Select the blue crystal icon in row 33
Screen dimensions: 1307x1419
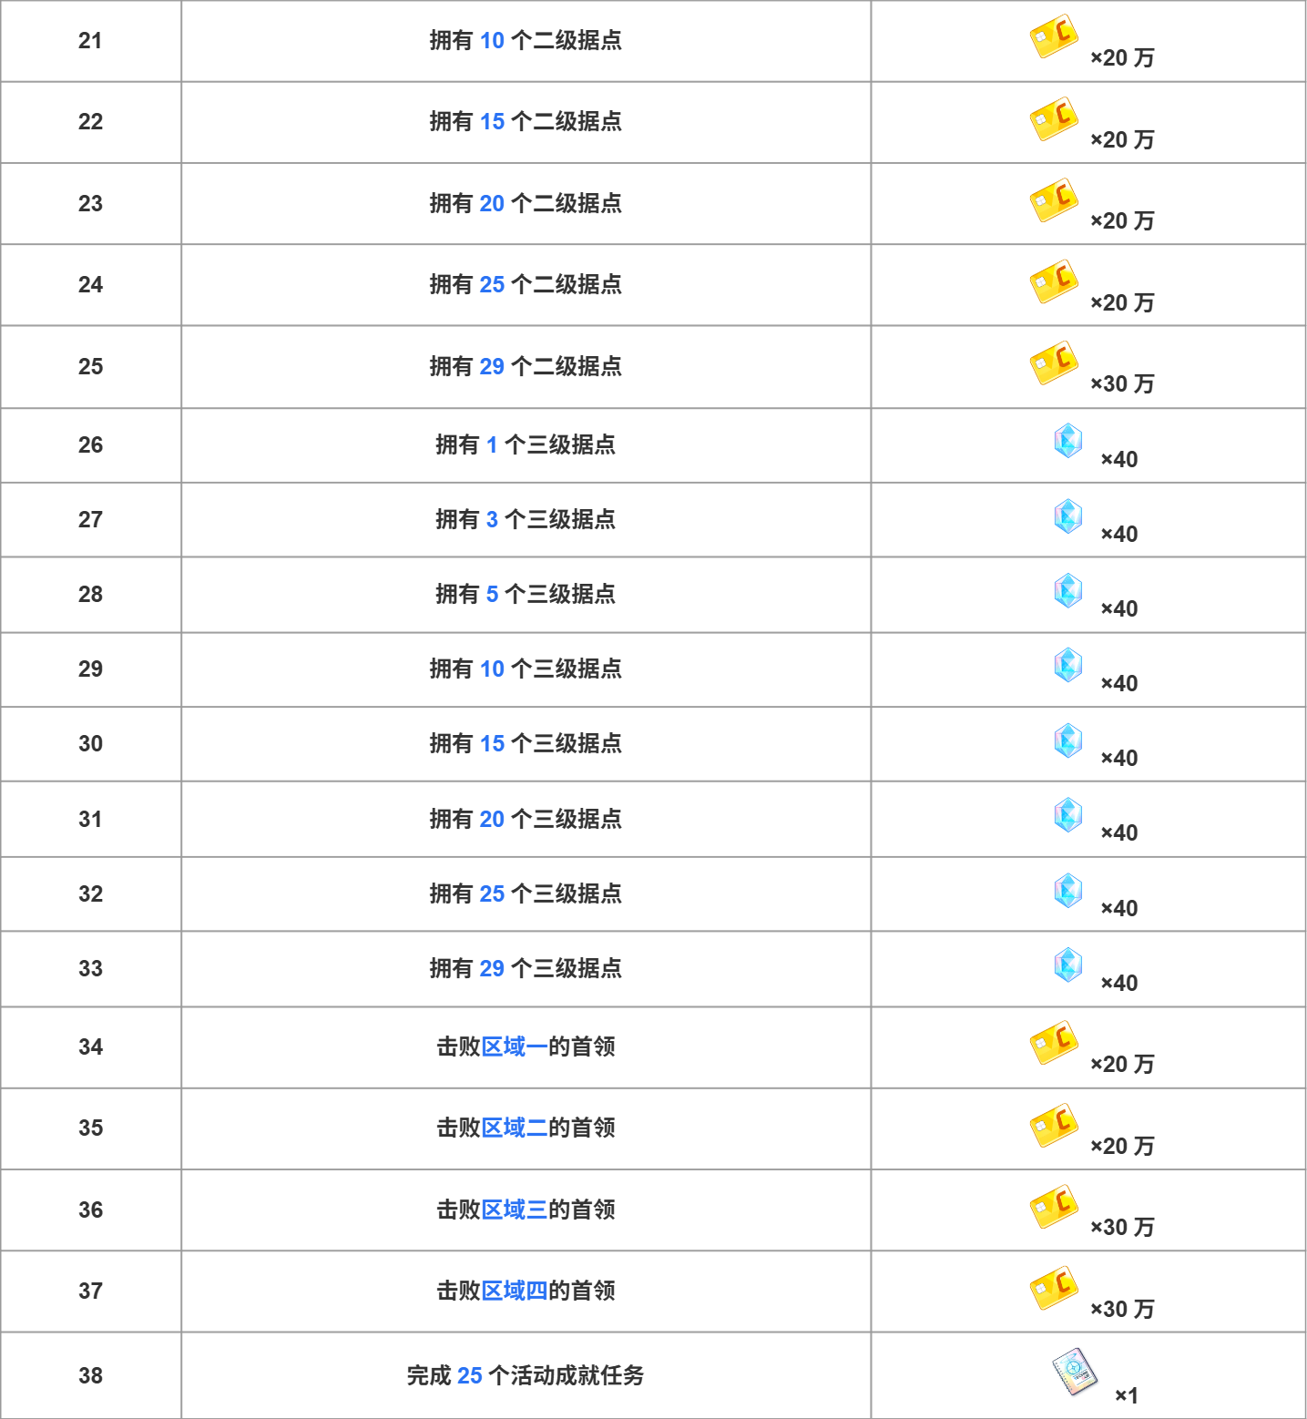pos(1067,965)
